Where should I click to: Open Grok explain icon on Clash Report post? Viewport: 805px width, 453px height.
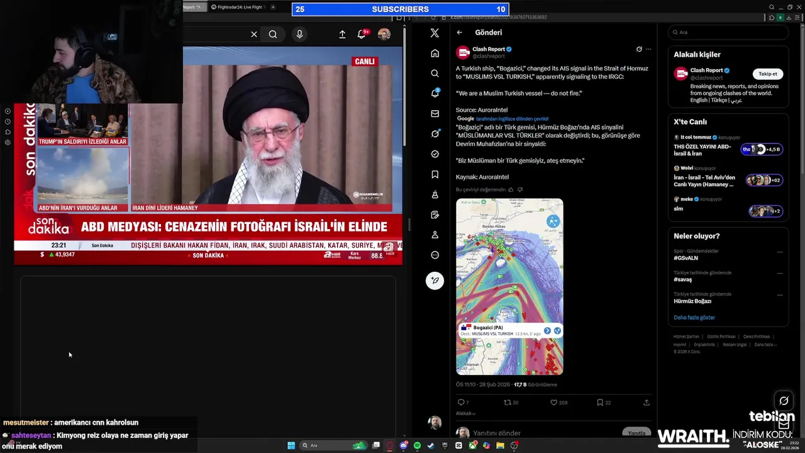639,49
